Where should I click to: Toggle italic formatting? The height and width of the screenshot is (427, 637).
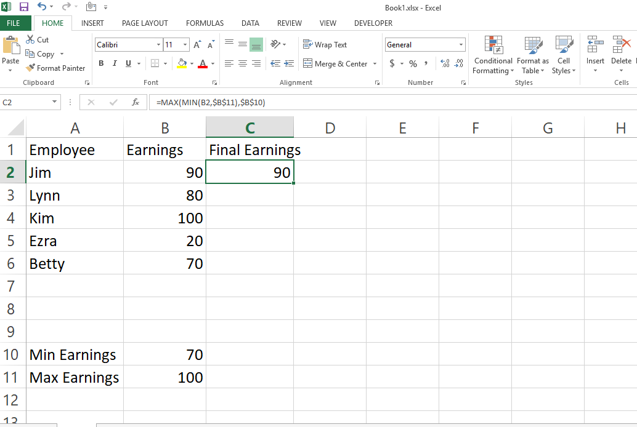(115, 63)
